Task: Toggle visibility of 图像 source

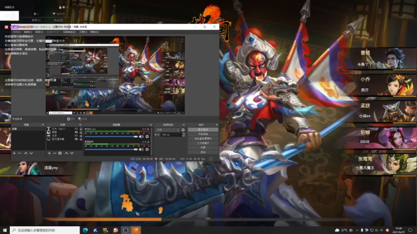Action: tap(76, 132)
